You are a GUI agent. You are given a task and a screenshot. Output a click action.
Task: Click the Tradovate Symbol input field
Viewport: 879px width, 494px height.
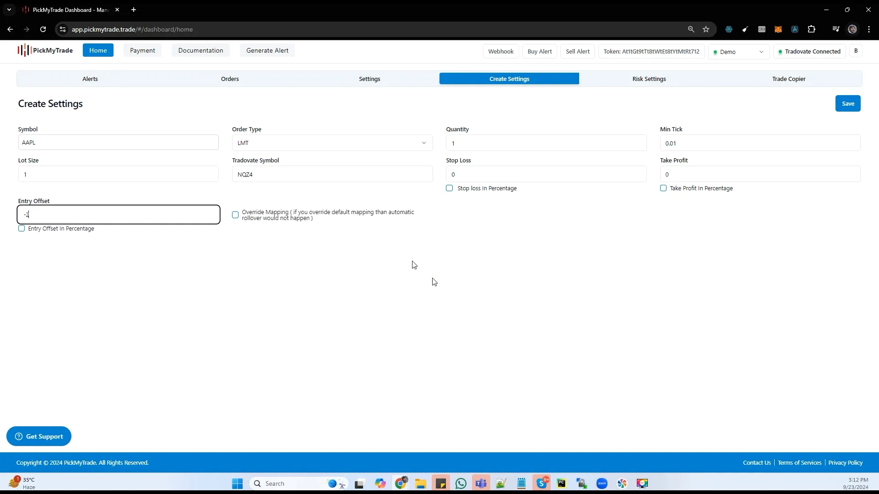[332, 174]
